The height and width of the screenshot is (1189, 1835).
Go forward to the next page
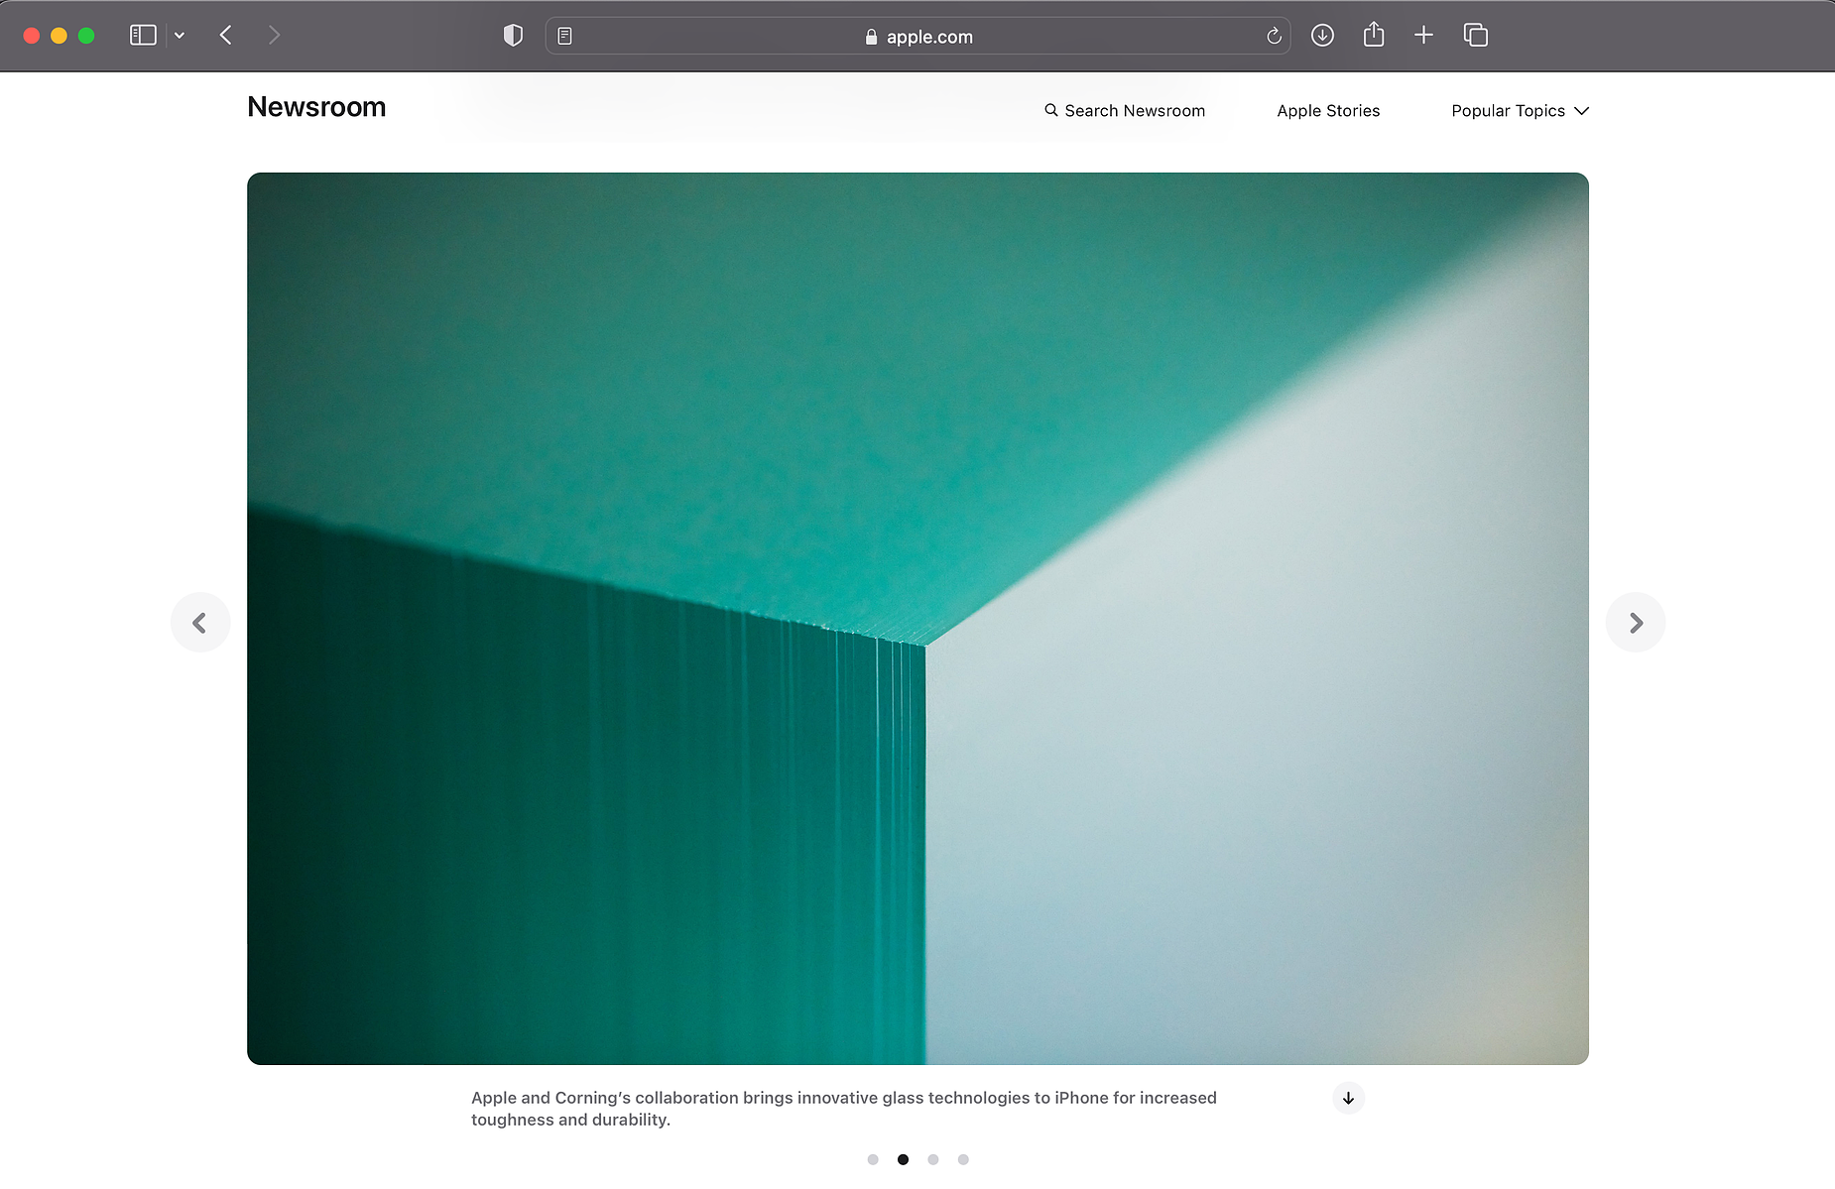274,36
